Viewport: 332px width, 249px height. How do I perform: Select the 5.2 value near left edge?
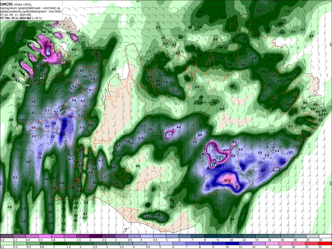click(15, 178)
